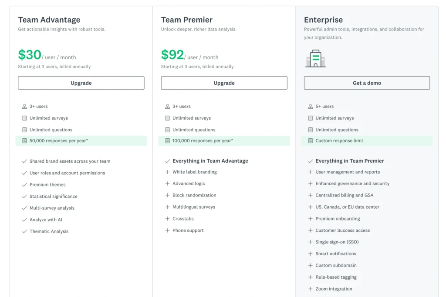This screenshot has height=297, width=446.
Task: Click the Upgrade button under Team Advantage
Action: pyautogui.click(x=81, y=83)
